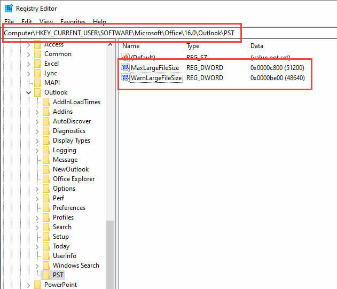
Task: Click the Excel folder icon
Action: [x=37, y=64]
